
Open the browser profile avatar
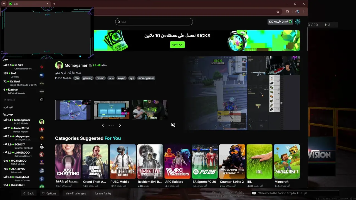coord(297,12)
